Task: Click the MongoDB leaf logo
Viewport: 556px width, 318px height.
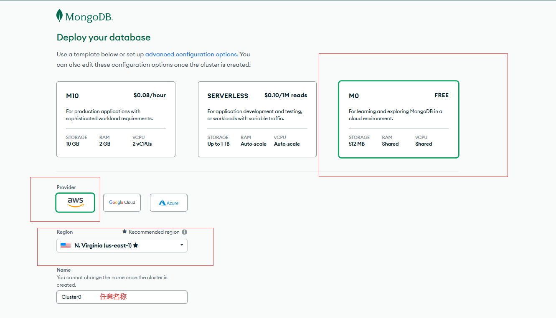Action: 60,15
